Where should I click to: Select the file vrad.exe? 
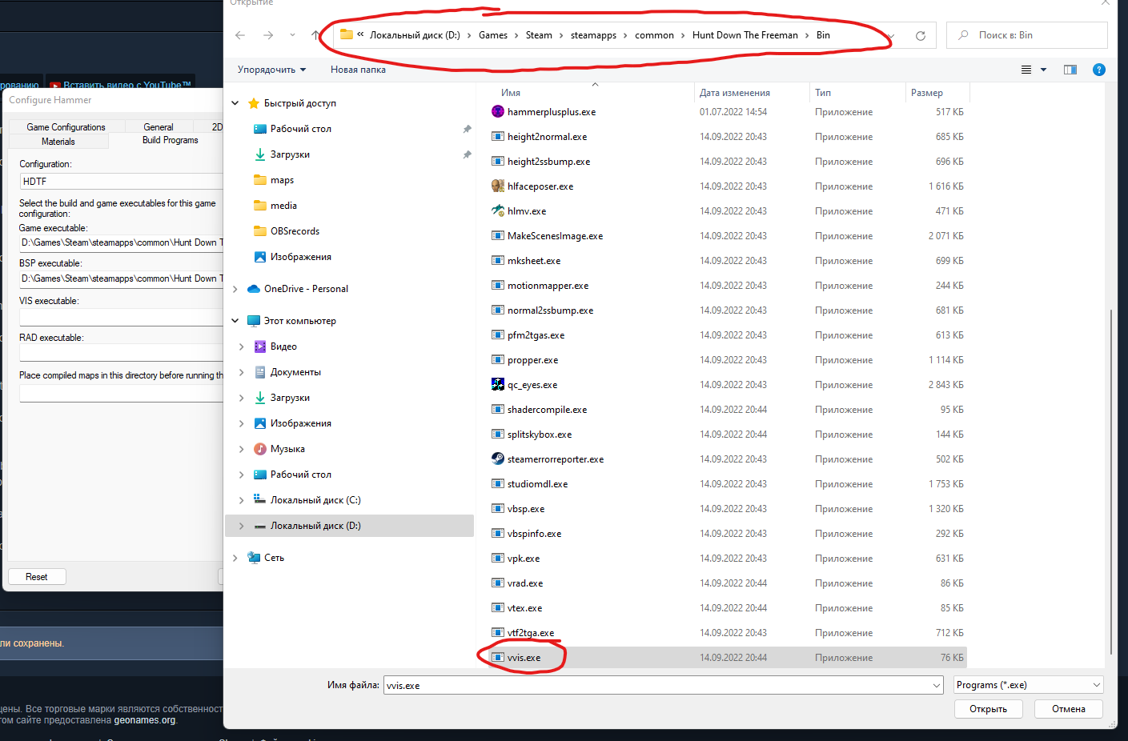[x=525, y=583]
